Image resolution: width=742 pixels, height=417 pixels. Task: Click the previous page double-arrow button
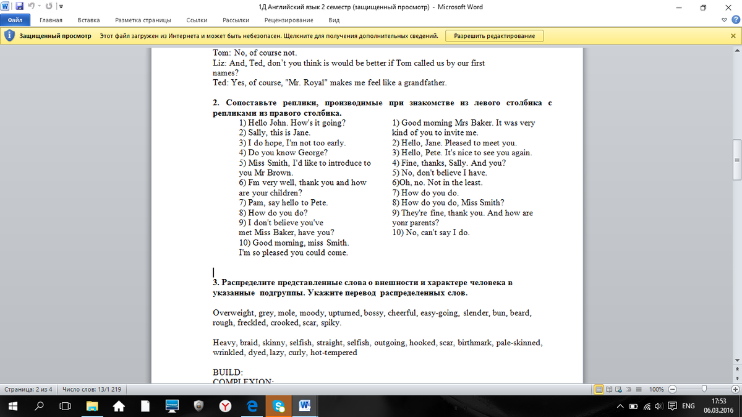(736, 369)
